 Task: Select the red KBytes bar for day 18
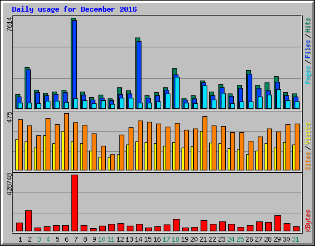click(x=176, y=225)
